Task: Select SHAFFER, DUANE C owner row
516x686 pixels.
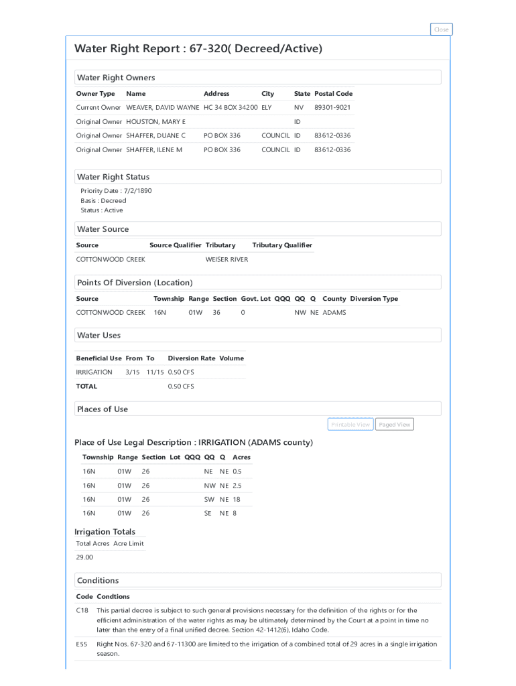Action: tap(155, 136)
